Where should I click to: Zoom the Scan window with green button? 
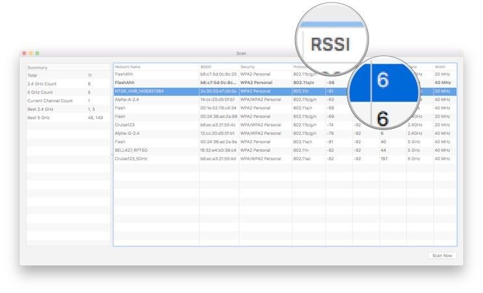pos(38,53)
